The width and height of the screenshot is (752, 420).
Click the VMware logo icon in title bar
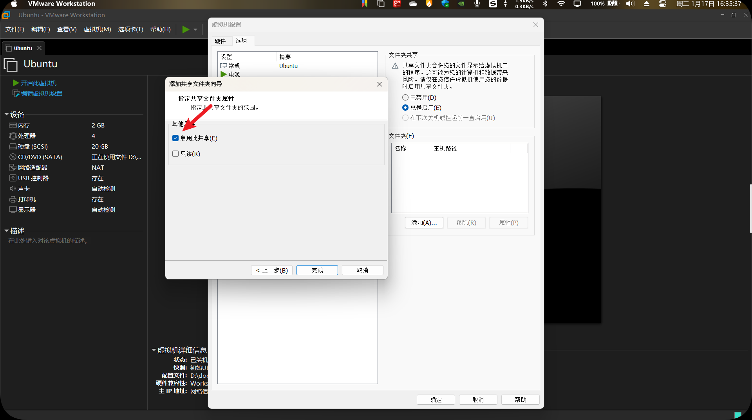[6, 15]
